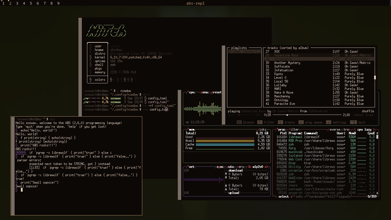The image size is (391, 220).
Task: Click terminate button in btop proc
Action: (317, 197)
